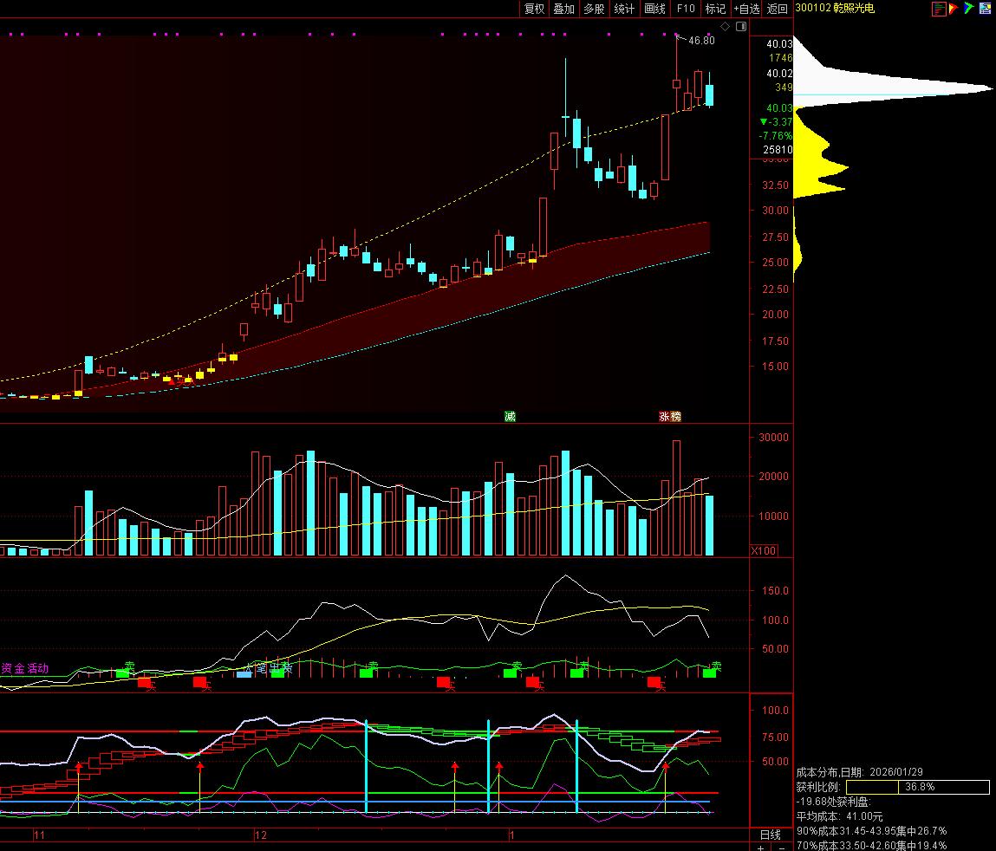
Task: Click the diamond icon above the chart
Action: click(x=726, y=26)
